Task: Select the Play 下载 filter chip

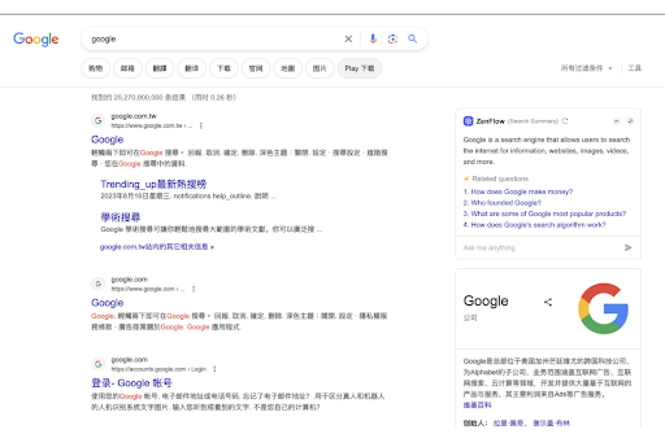Action: 360,68
